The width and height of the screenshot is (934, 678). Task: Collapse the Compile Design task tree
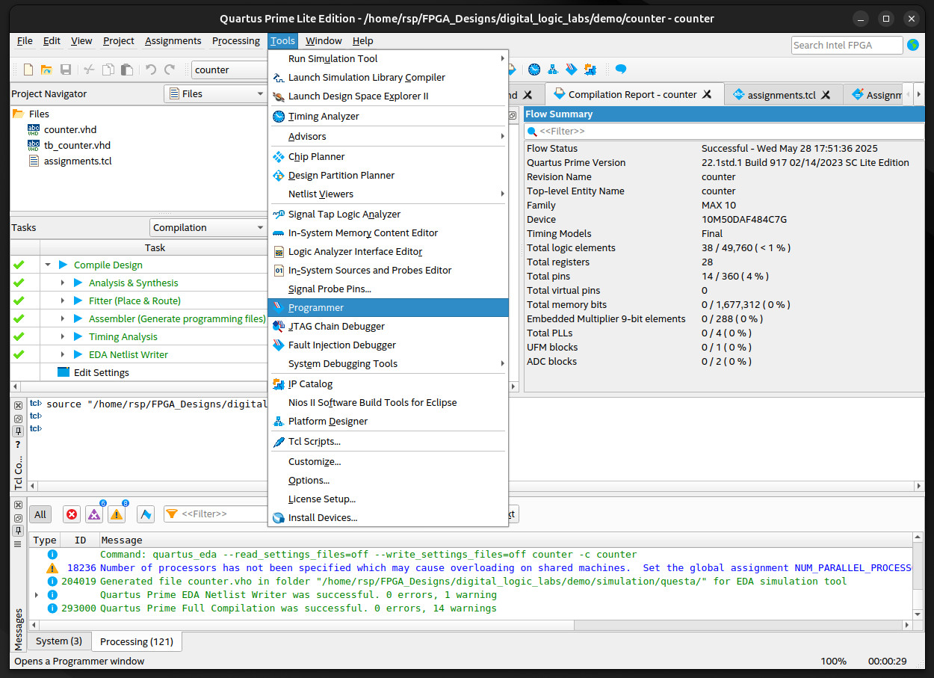point(48,265)
